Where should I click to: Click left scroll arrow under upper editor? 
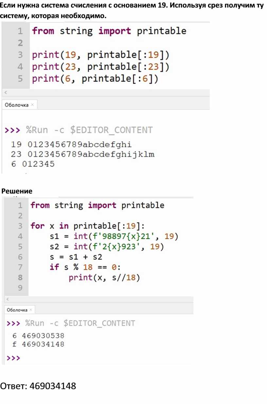coord(5,93)
